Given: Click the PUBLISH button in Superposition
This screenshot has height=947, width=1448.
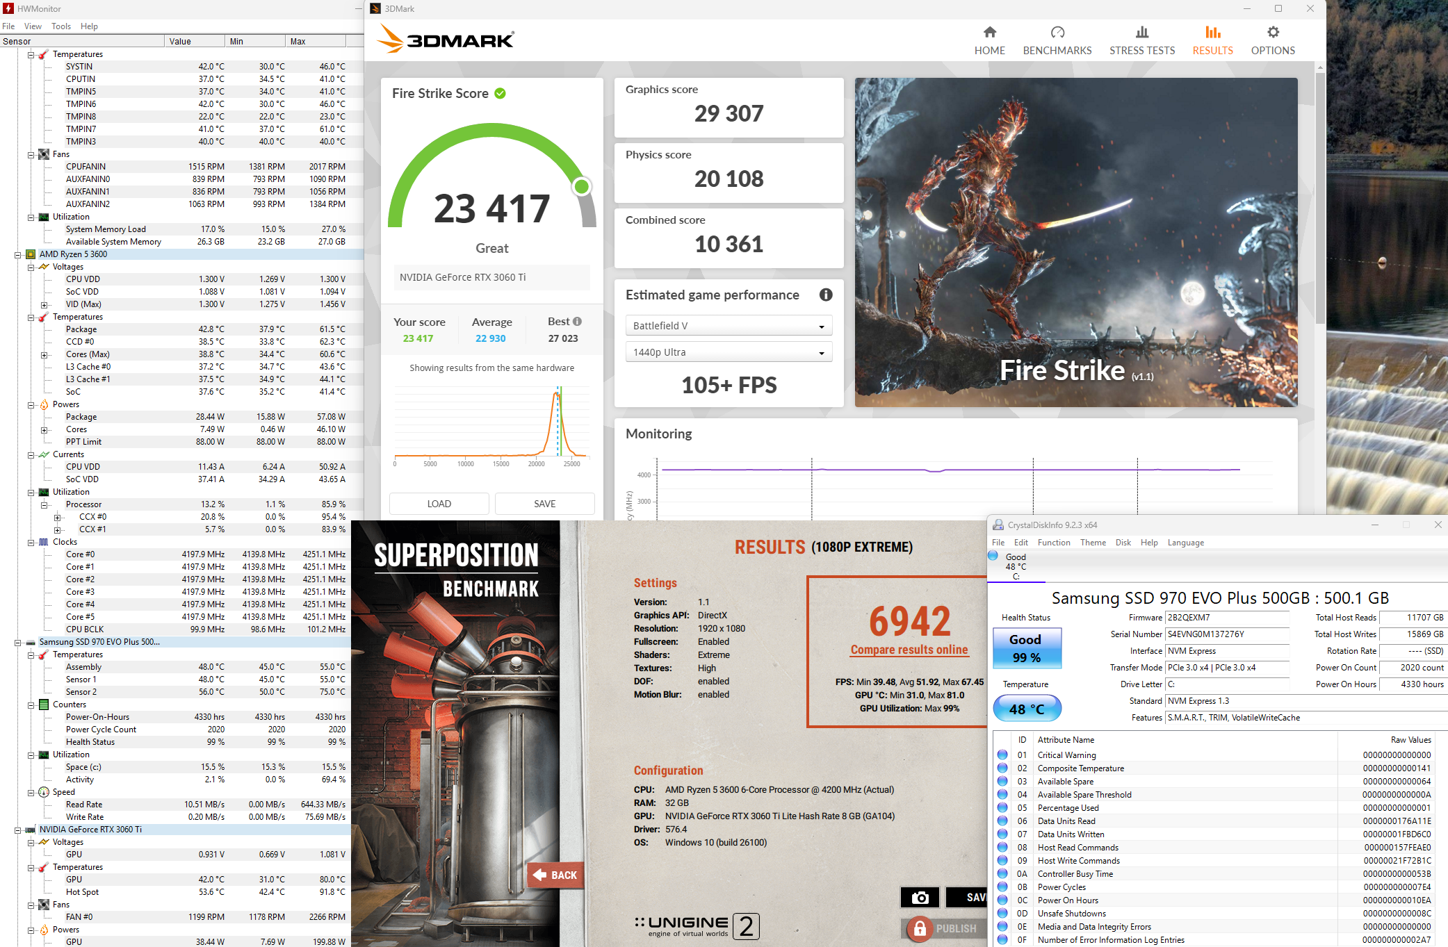Looking at the screenshot, I should click(x=944, y=928).
